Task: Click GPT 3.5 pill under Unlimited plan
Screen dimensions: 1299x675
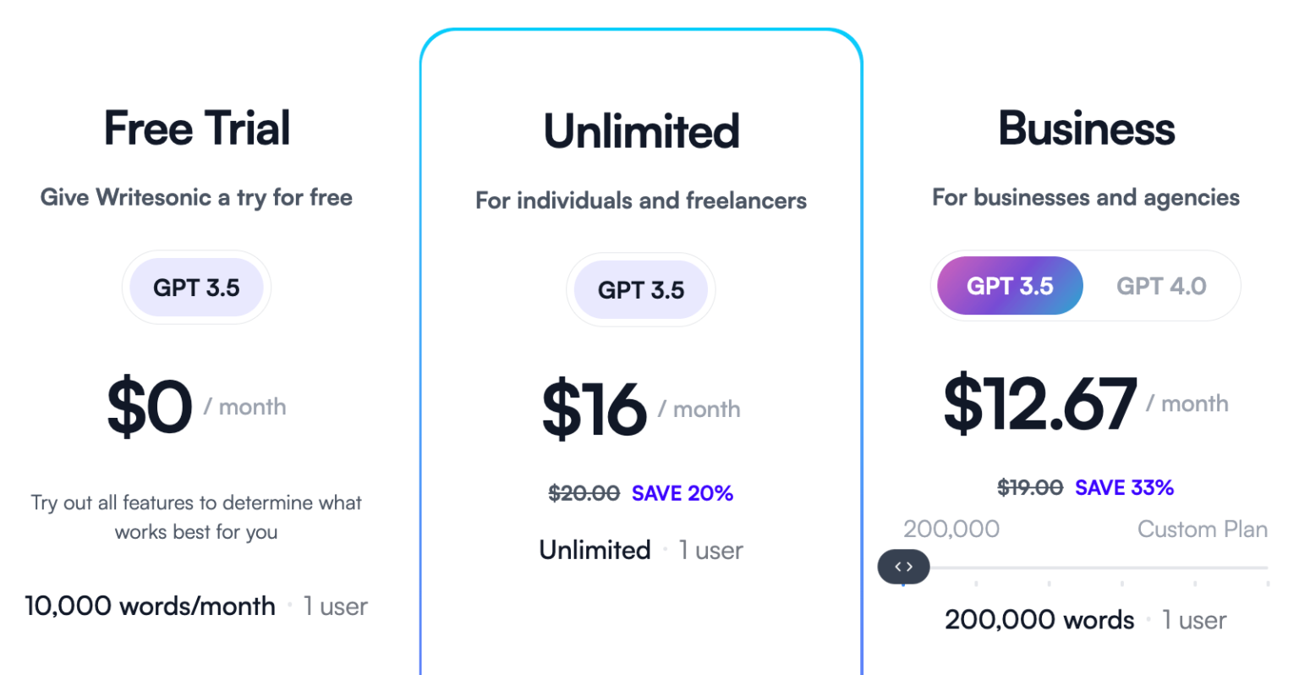Action: [x=641, y=291]
